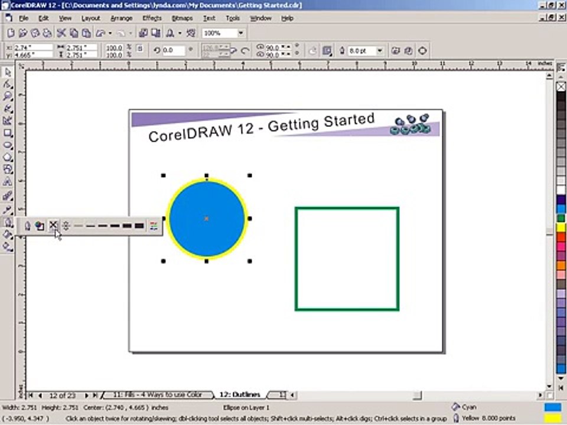Select the Eyedropper tool
This screenshot has height=425, width=567.
pos(8,209)
